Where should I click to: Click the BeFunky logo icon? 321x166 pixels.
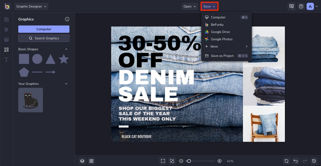[7, 6]
